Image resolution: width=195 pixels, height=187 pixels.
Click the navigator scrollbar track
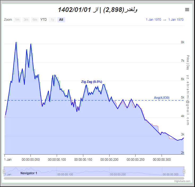(94, 178)
